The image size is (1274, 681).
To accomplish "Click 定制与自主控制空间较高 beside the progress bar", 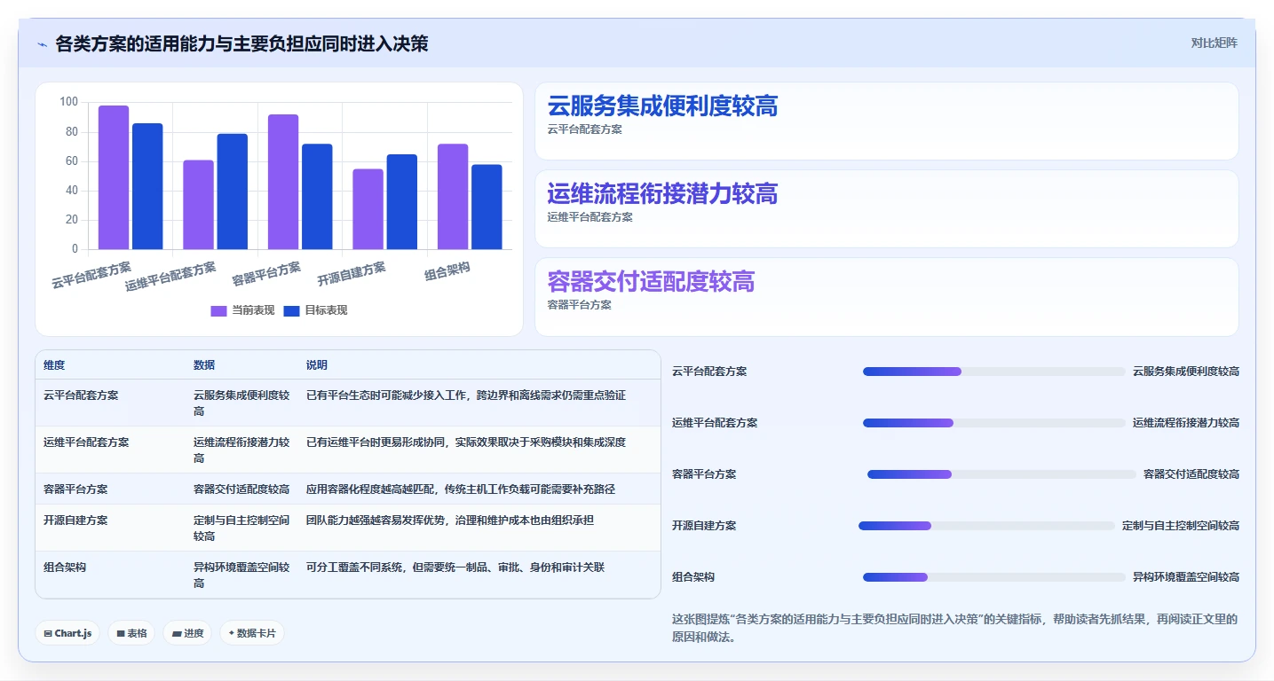I will pyautogui.click(x=1181, y=526).
